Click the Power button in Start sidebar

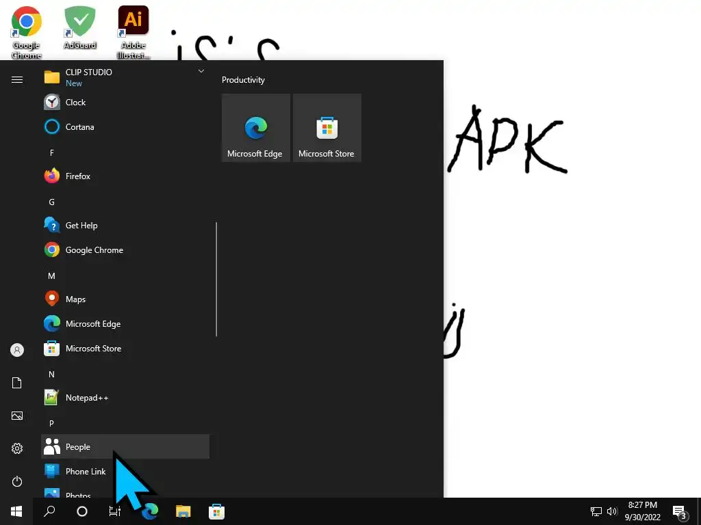click(x=17, y=481)
